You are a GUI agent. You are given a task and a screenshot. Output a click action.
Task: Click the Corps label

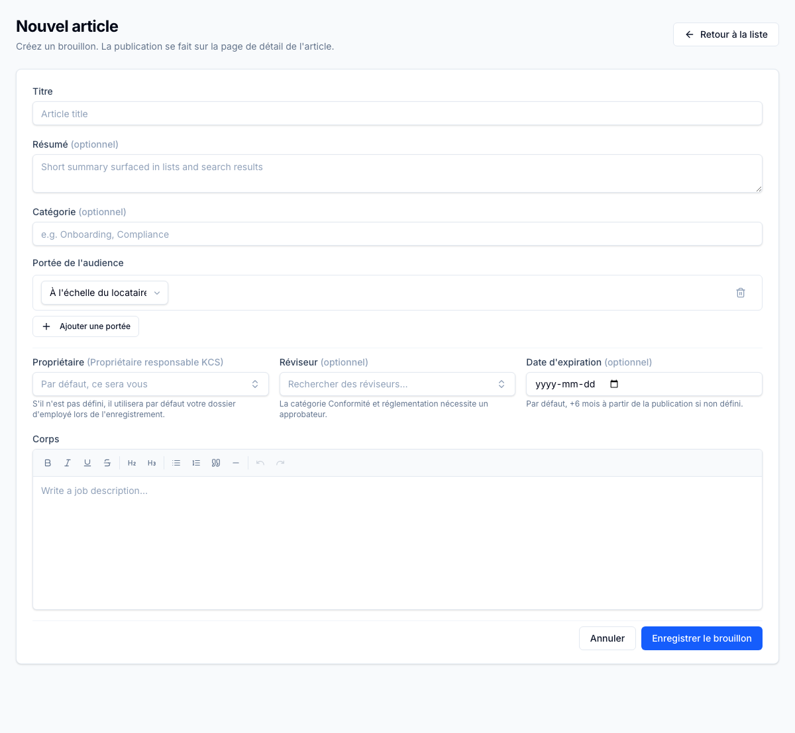46,439
